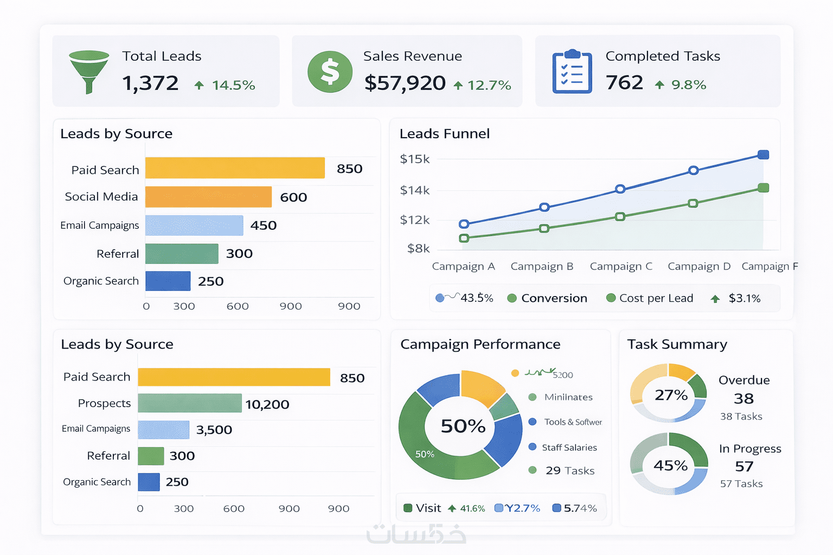Click the Overdue 27% donut chart
This screenshot has width=833, height=555.
coord(669,393)
